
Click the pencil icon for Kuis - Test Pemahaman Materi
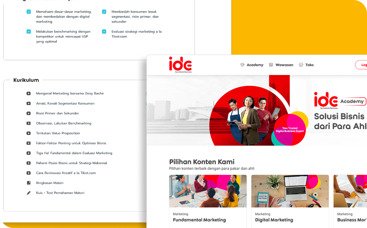28,192
